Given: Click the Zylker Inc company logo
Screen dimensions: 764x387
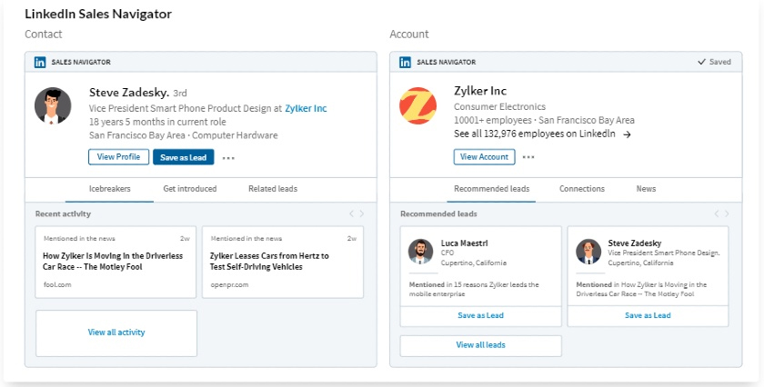Looking at the screenshot, I should click(418, 105).
